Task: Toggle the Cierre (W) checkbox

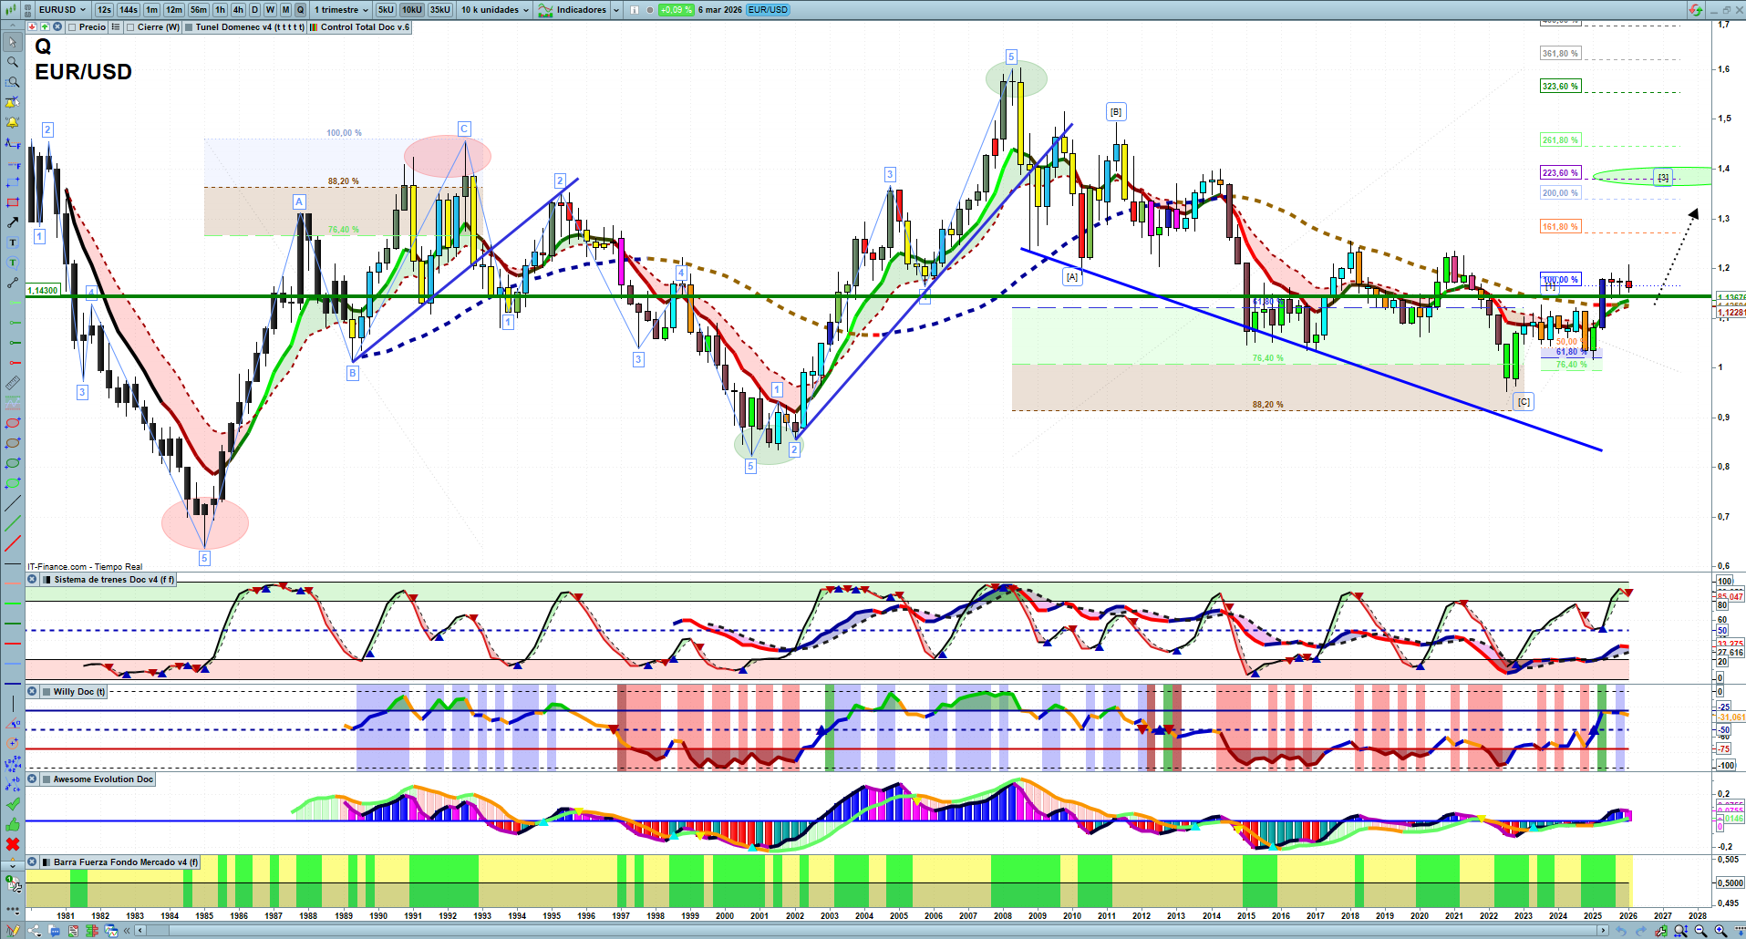Action: coord(131,27)
